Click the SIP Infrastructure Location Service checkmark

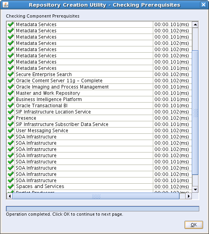coord(11,112)
